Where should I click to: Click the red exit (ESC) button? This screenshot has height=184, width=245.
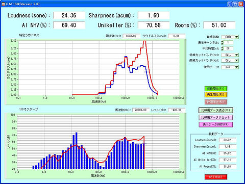click(216, 177)
